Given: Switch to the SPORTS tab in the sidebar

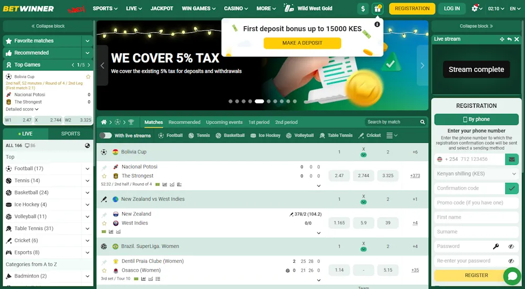Looking at the screenshot, I should [71, 134].
